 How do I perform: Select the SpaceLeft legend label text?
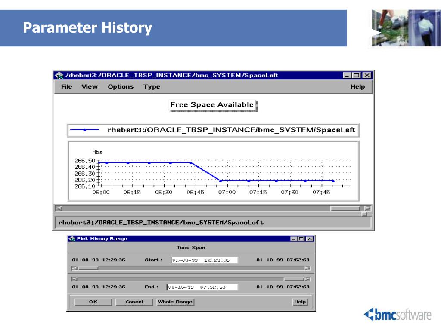coord(231,130)
